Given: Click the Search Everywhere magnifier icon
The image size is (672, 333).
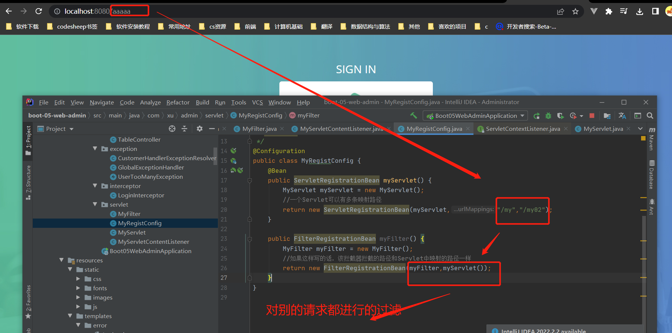Looking at the screenshot, I should point(650,116).
